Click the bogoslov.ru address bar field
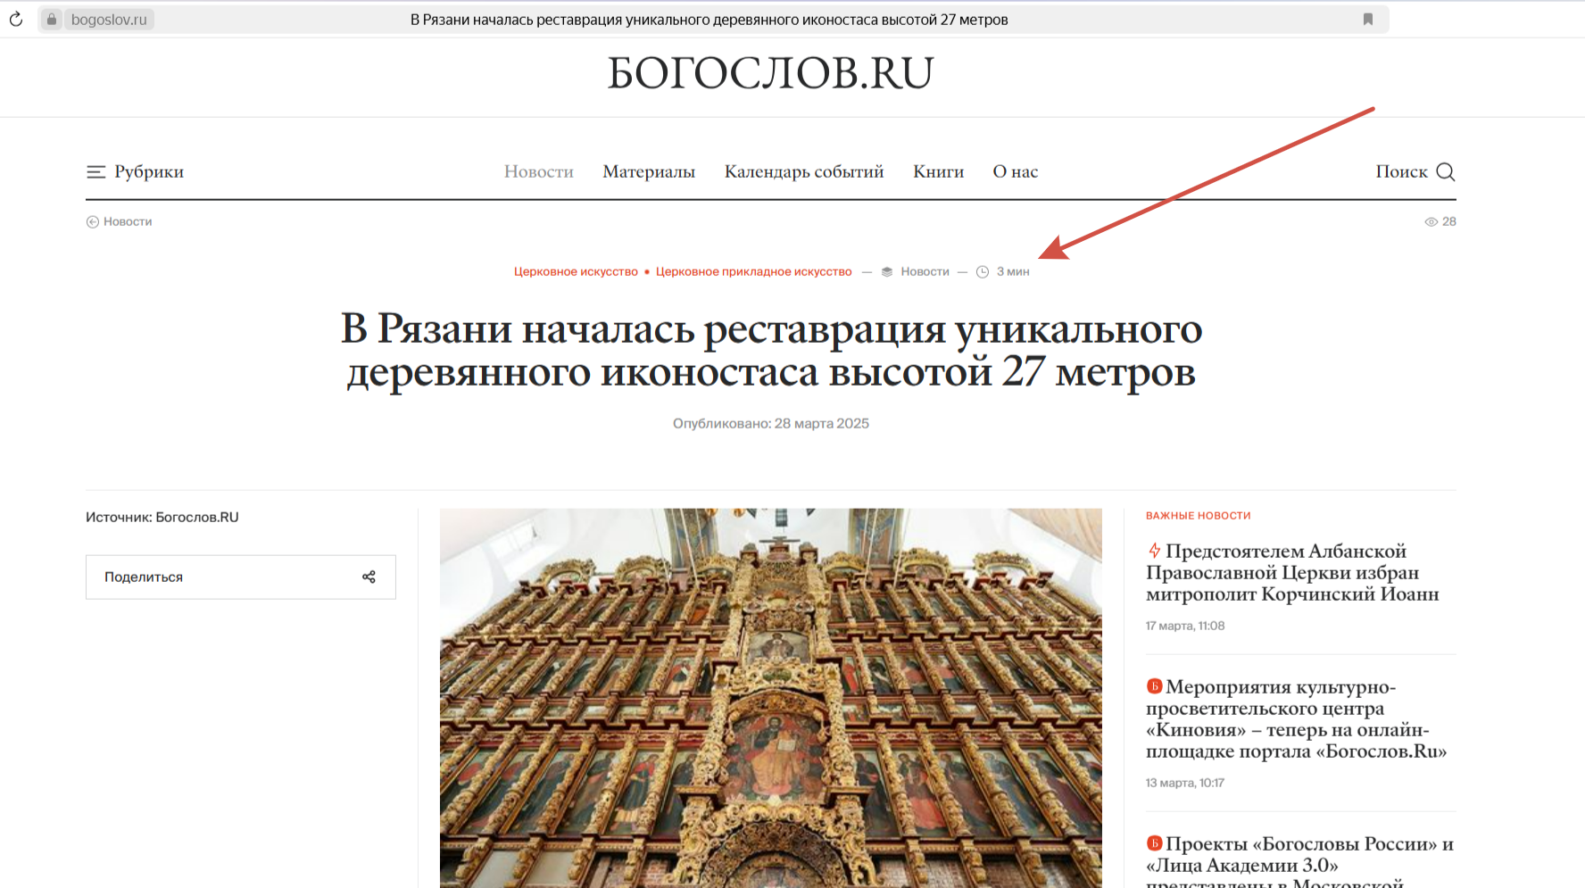Image resolution: width=1585 pixels, height=888 pixels. click(109, 19)
